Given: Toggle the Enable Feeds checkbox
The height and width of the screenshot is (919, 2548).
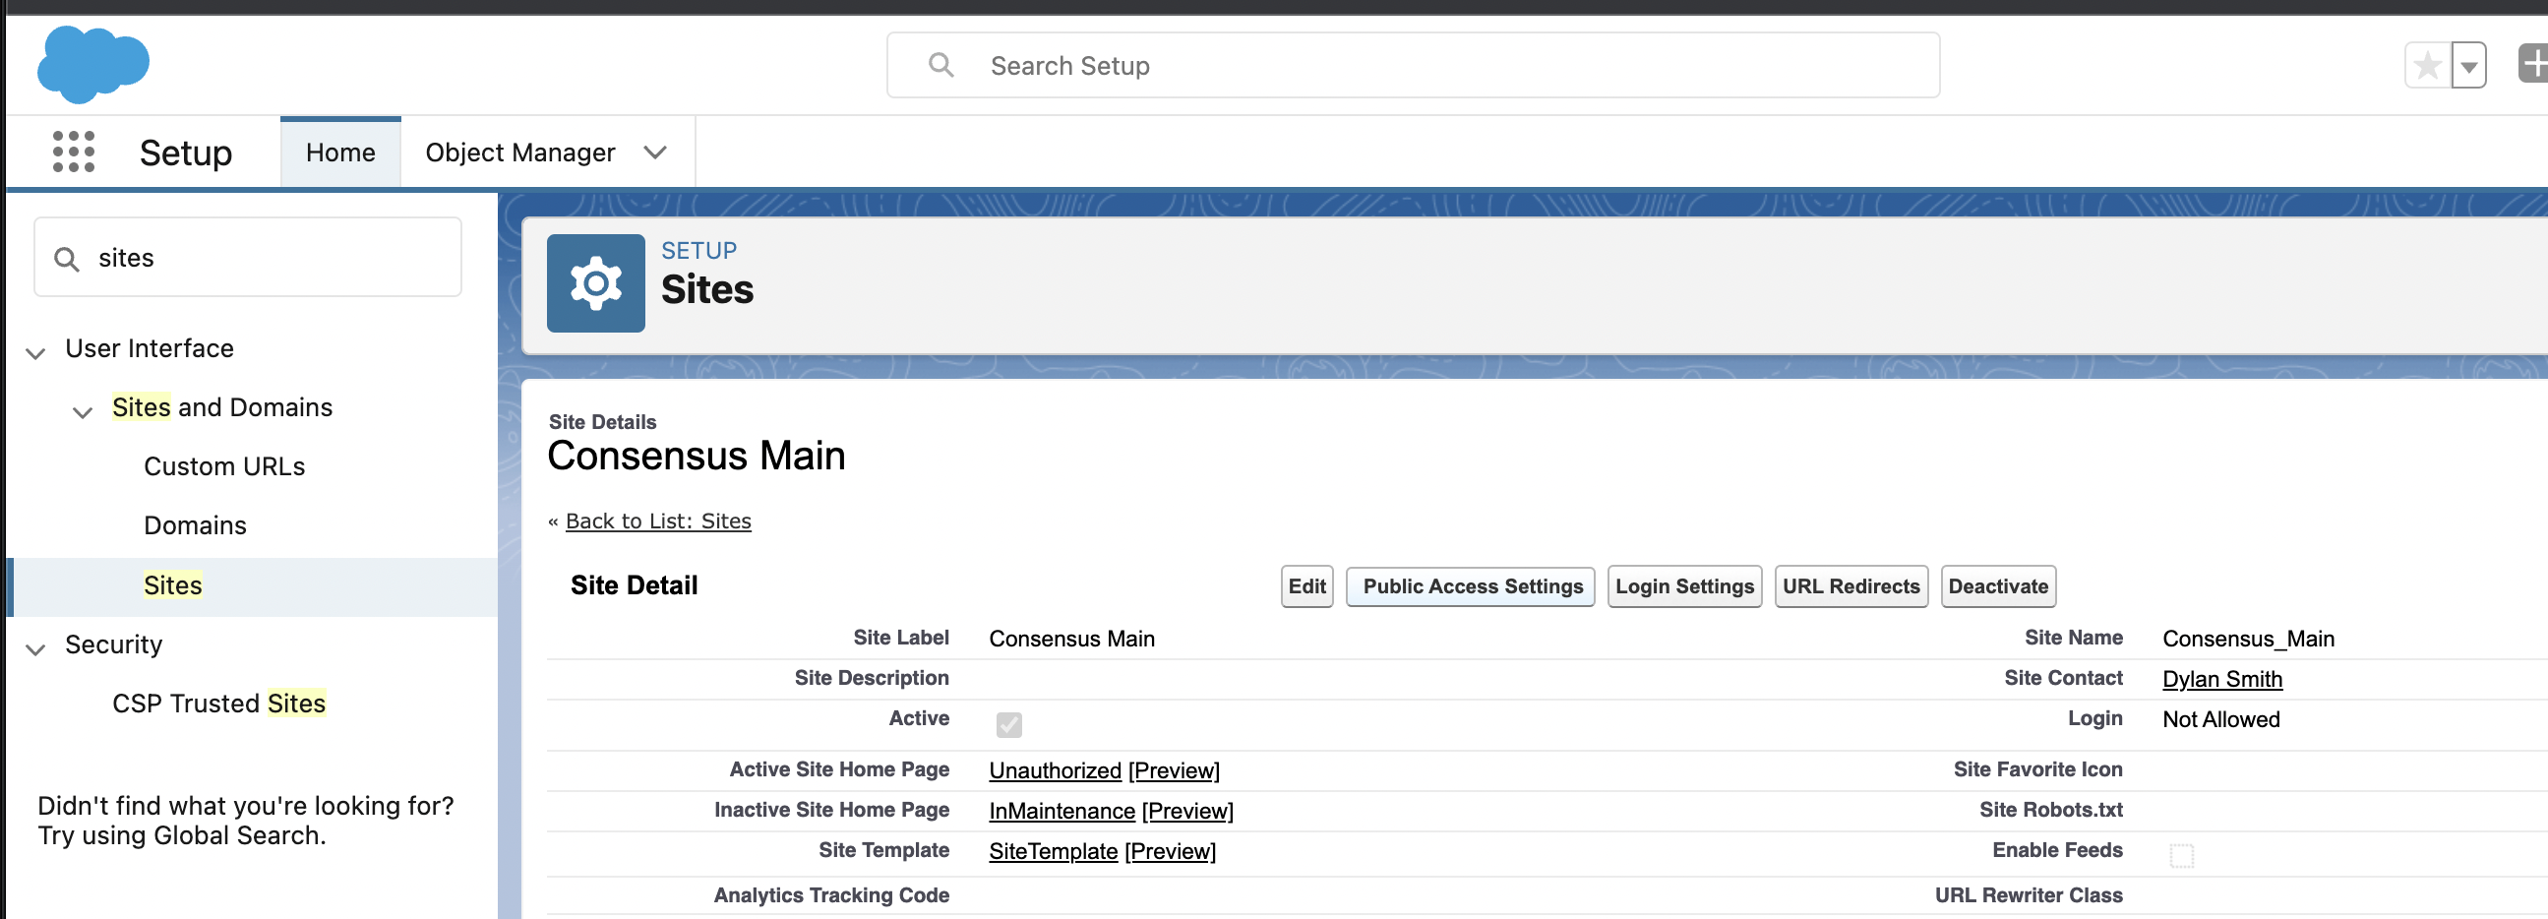Looking at the screenshot, I should (x=2181, y=855).
